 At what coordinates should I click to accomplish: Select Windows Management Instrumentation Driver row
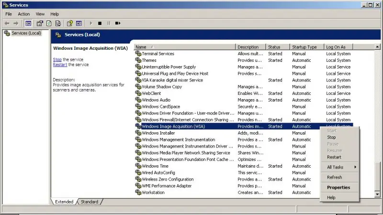click(227, 146)
